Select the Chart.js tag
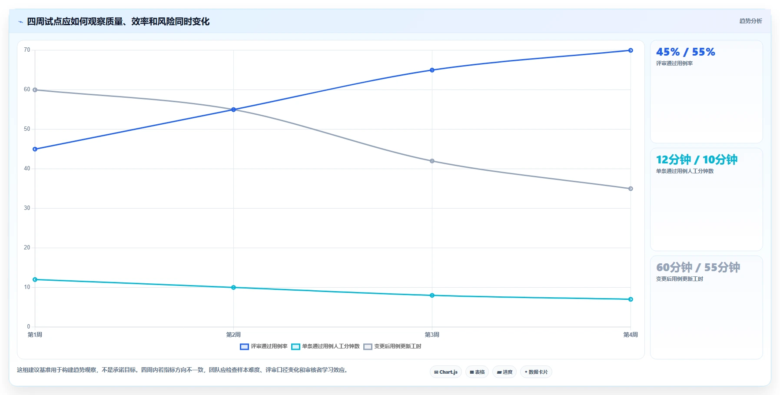The image size is (780, 395). click(446, 372)
